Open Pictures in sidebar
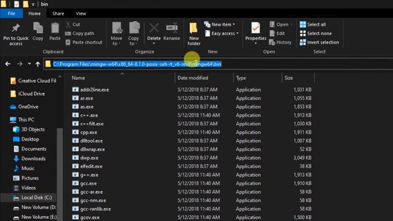 [26, 178]
